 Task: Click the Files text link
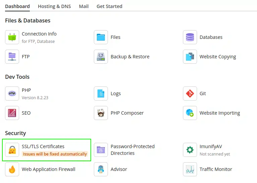[x=115, y=37]
